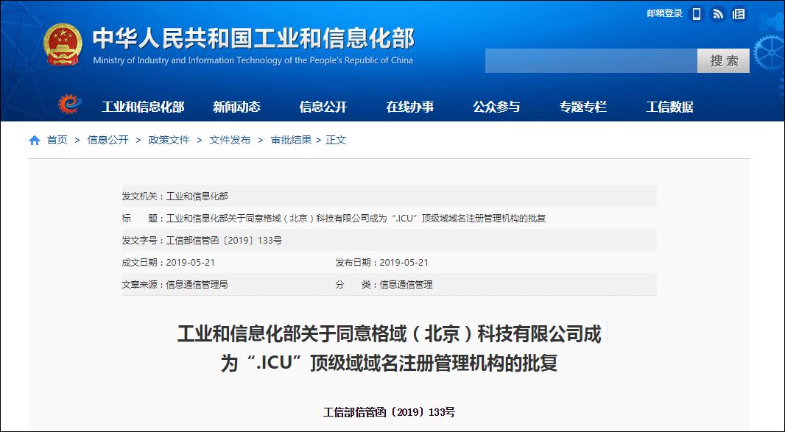Click the bold document number under the headline
Image resolution: width=785 pixels, height=432 pixels.
[389, 412]
